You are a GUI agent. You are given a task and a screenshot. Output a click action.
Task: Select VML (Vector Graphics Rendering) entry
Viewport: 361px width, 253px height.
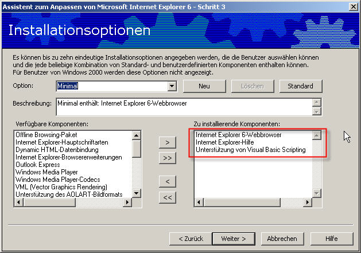coord(61,187)
